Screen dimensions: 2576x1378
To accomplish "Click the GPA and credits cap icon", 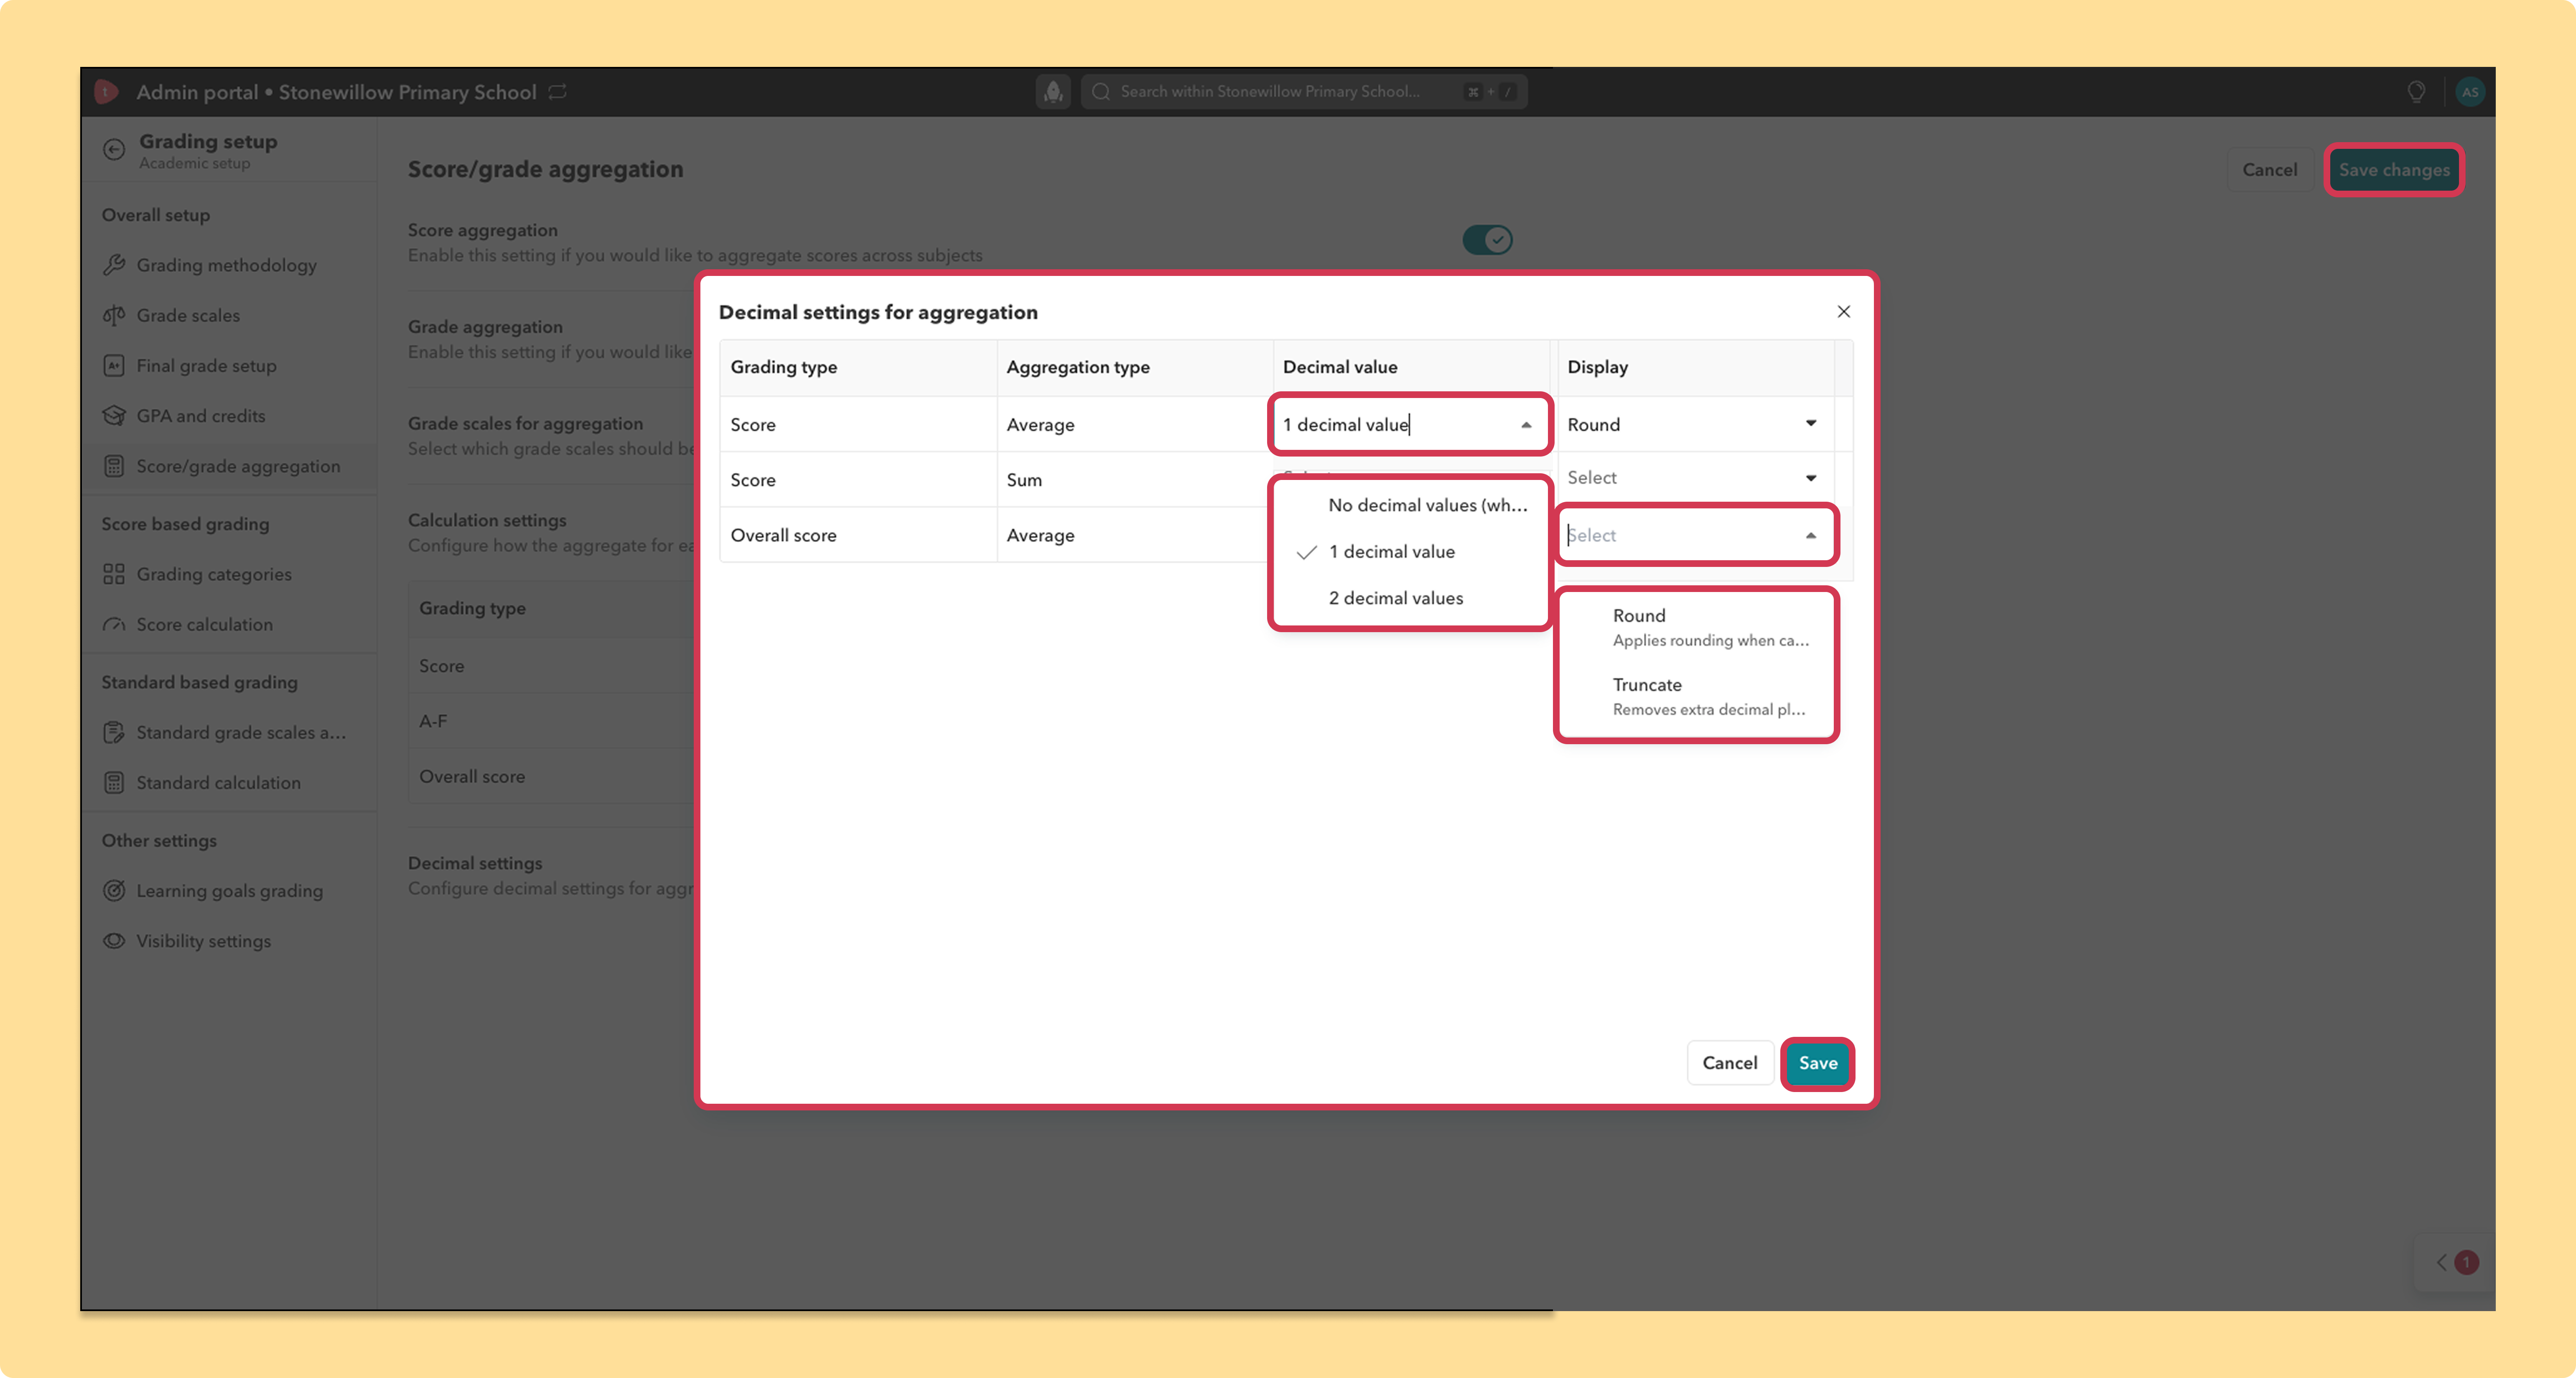I will [x=114, y=415].
